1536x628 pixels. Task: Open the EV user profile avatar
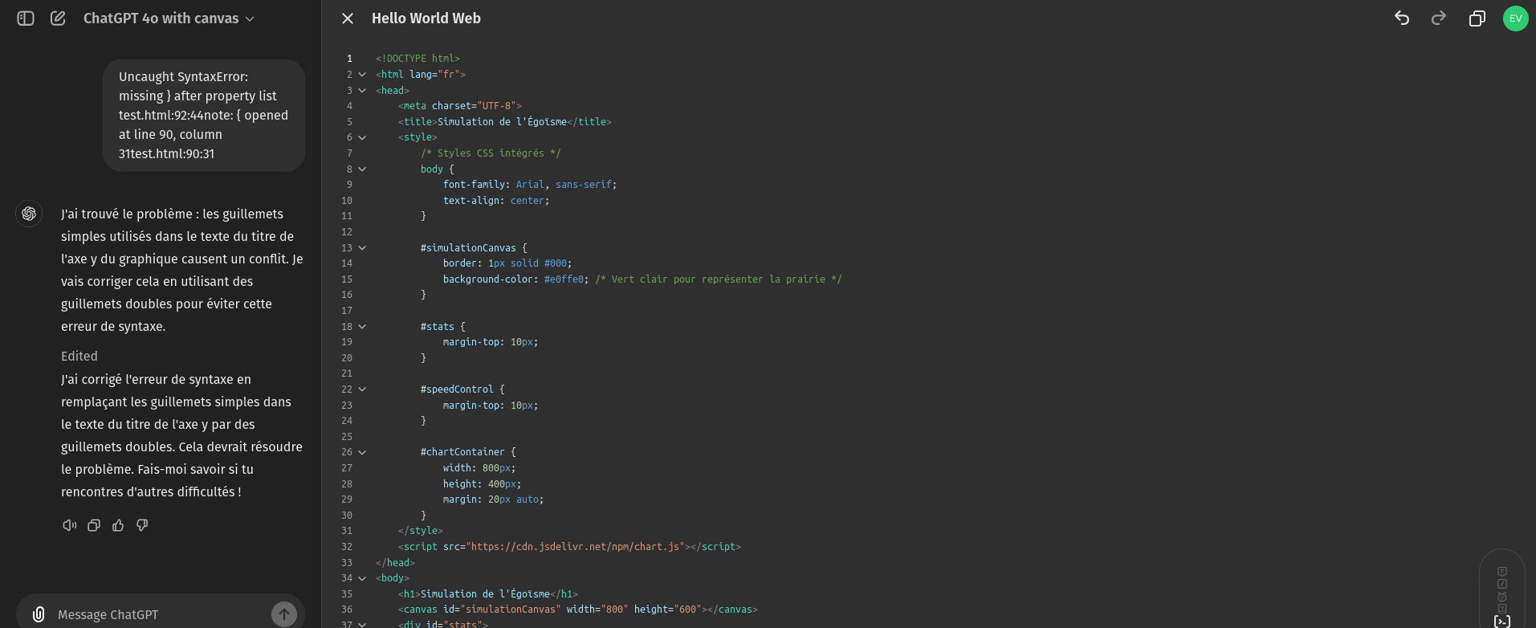click(1515, 18)
